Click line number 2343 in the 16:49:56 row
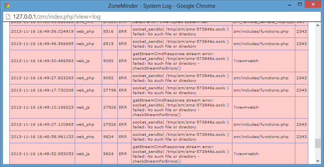 [x=302, y=32]
